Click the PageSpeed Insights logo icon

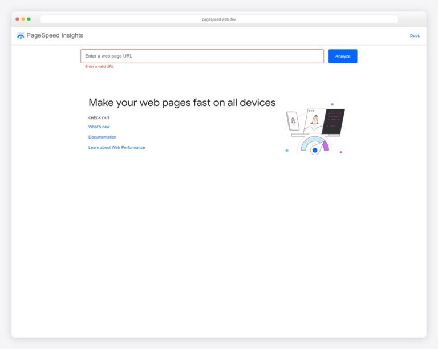click(21, 35)
